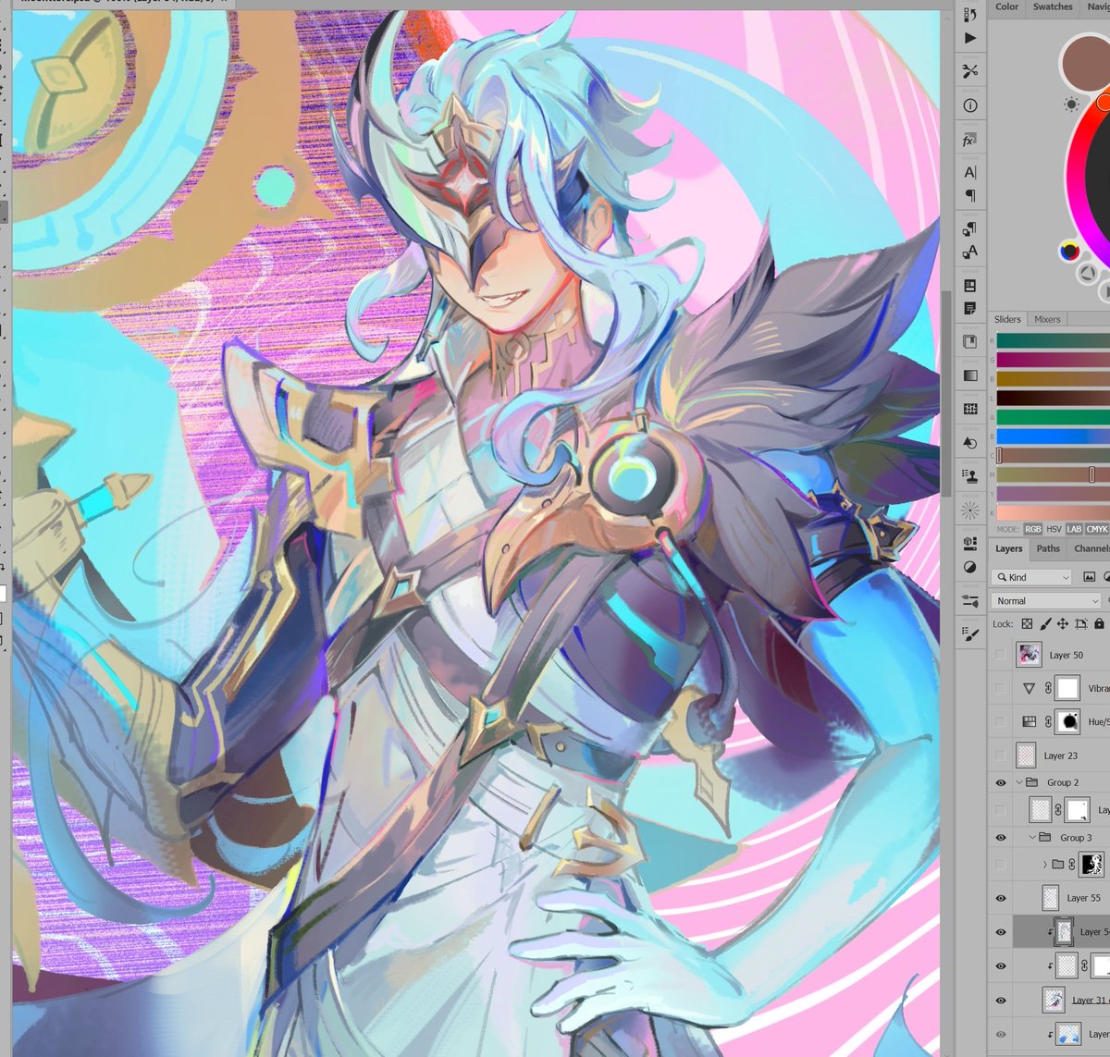The width and height of the screenshot is (1110, 1057).
Task: Click the blue B slider bar
Action: 1054,436
